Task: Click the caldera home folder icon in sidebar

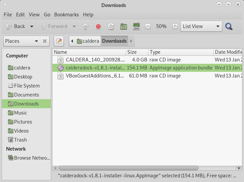Action: pyautogui.click(x=11, y=68)
